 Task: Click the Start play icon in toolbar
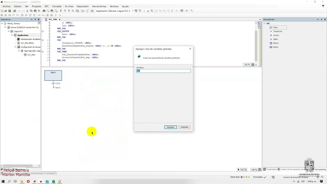pos(144,11)
